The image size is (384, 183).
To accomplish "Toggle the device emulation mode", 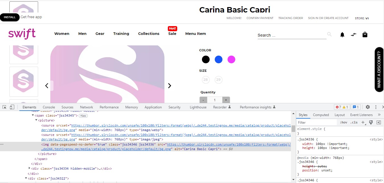I will click(12, 107).
